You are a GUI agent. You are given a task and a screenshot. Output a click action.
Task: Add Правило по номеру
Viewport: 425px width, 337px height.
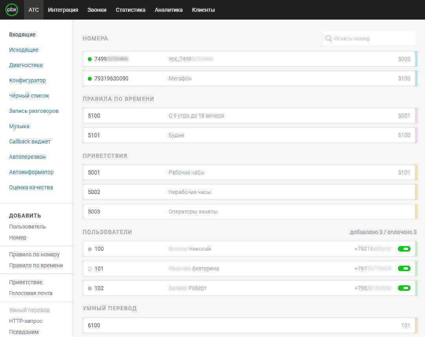tap(35, 254)
